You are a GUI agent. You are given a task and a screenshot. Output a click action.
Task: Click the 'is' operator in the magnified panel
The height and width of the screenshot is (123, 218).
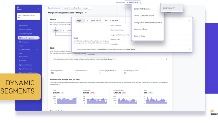[87, 20]
